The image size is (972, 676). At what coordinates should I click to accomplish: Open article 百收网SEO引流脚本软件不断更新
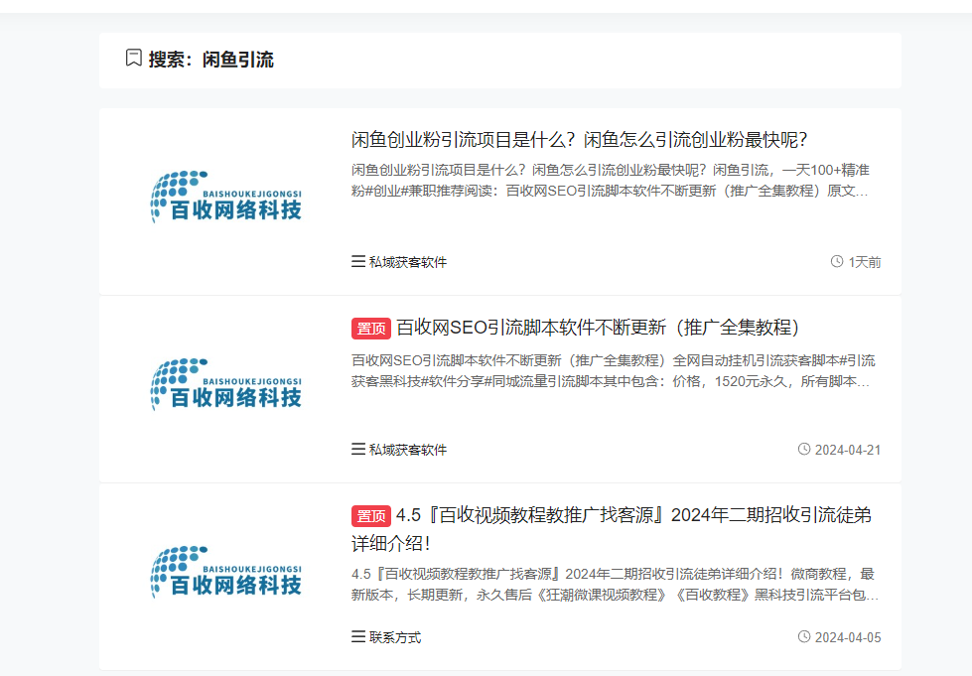pos(598,328)
